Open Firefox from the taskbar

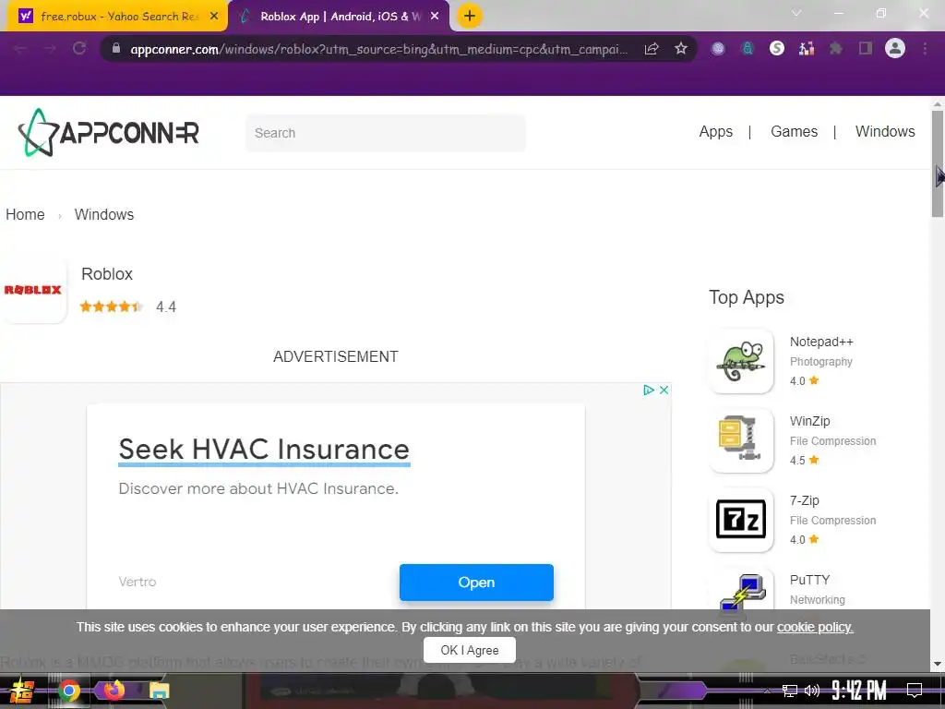pyautogui.click(x=114, y=690)
